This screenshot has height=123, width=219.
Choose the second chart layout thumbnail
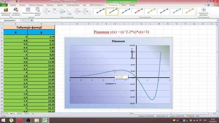point(54,11)
